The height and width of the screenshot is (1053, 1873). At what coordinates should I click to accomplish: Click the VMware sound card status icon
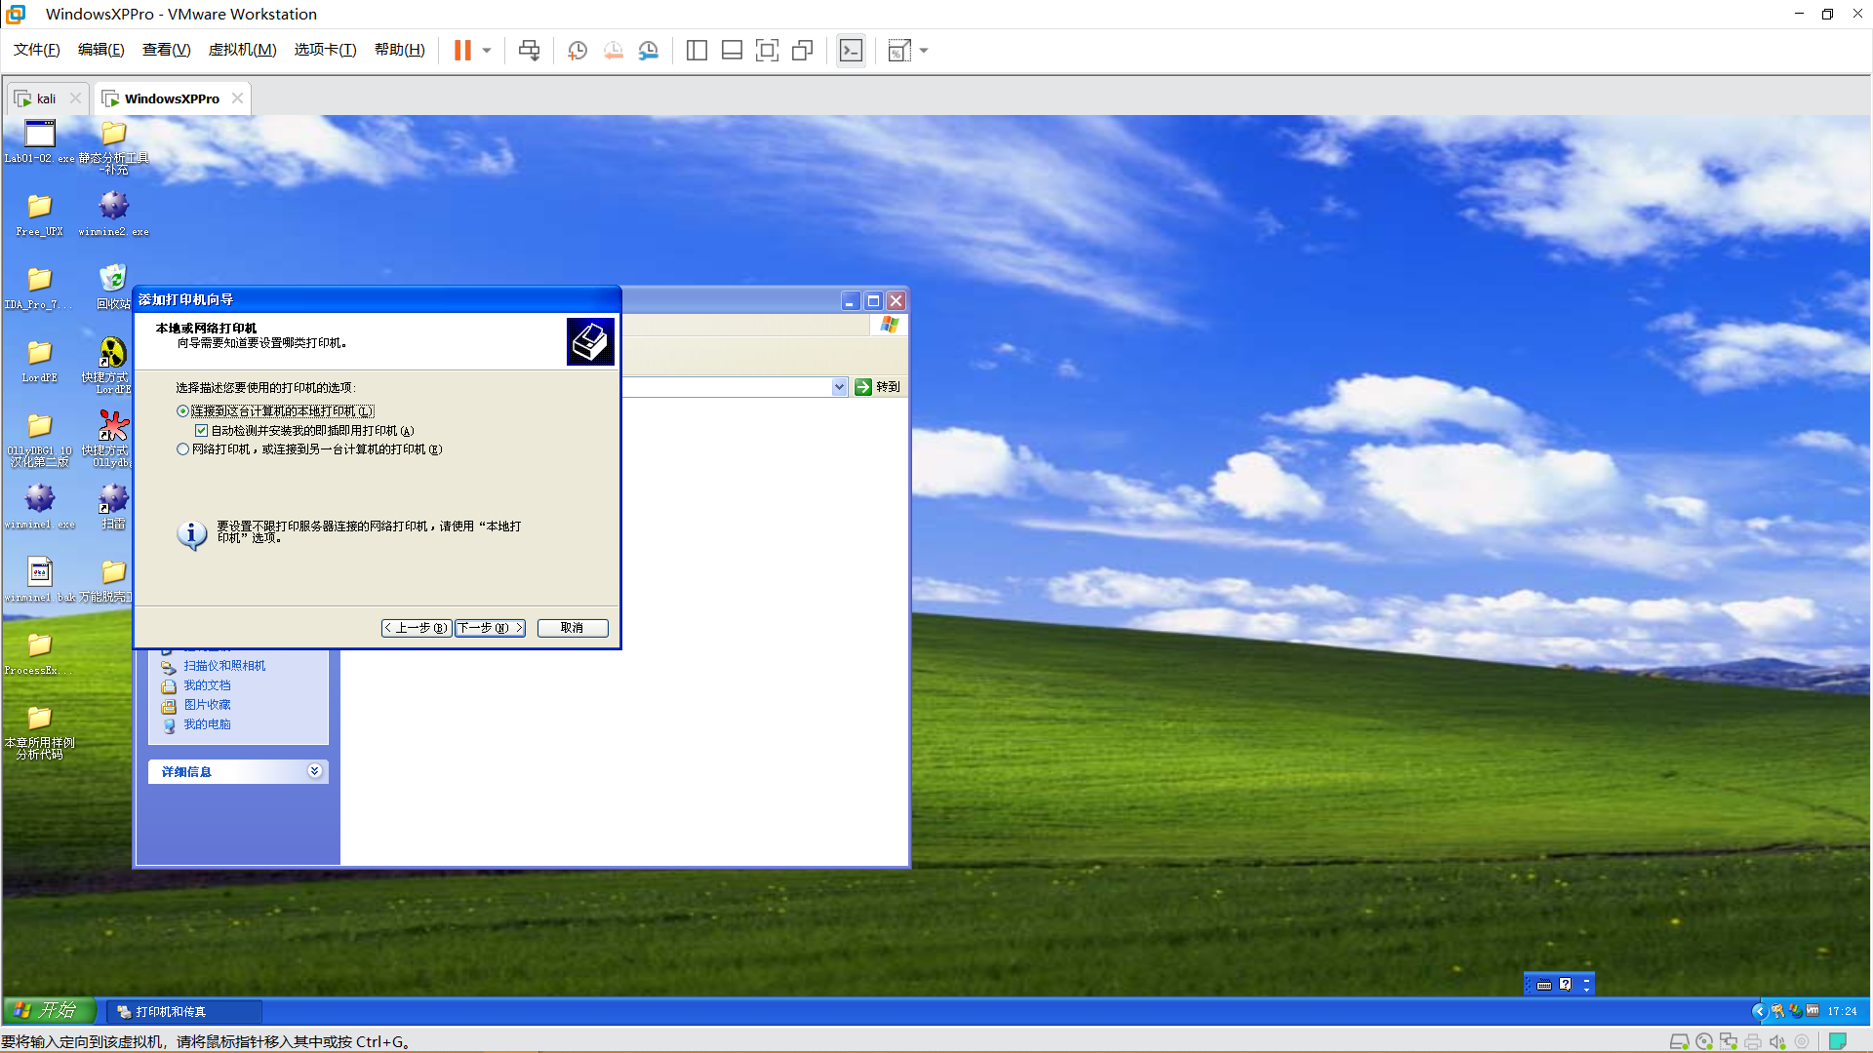pyautogui.click(x=1777, y=1041)
